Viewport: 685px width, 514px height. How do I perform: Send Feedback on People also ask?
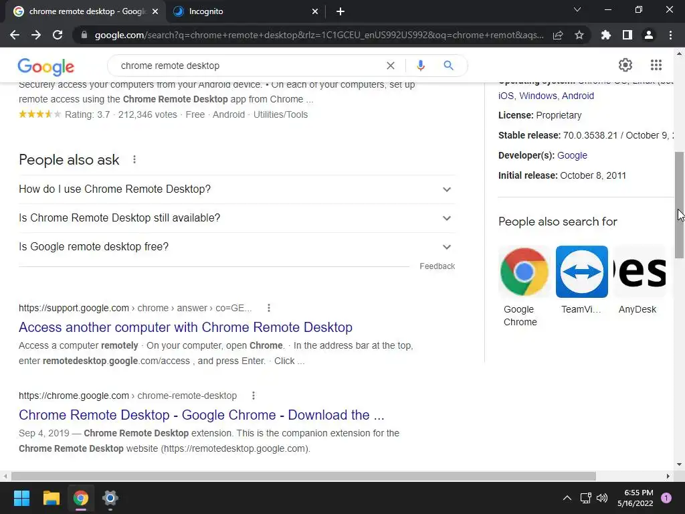(437, 266)
